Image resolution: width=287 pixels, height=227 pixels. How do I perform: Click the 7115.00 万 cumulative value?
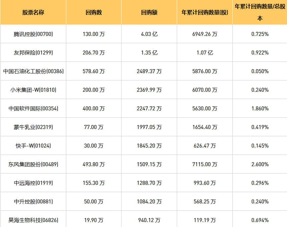coord(205,164)
